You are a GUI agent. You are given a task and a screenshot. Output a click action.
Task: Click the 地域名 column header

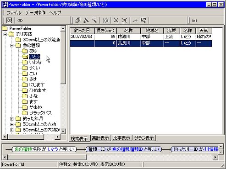pos(152,31)
